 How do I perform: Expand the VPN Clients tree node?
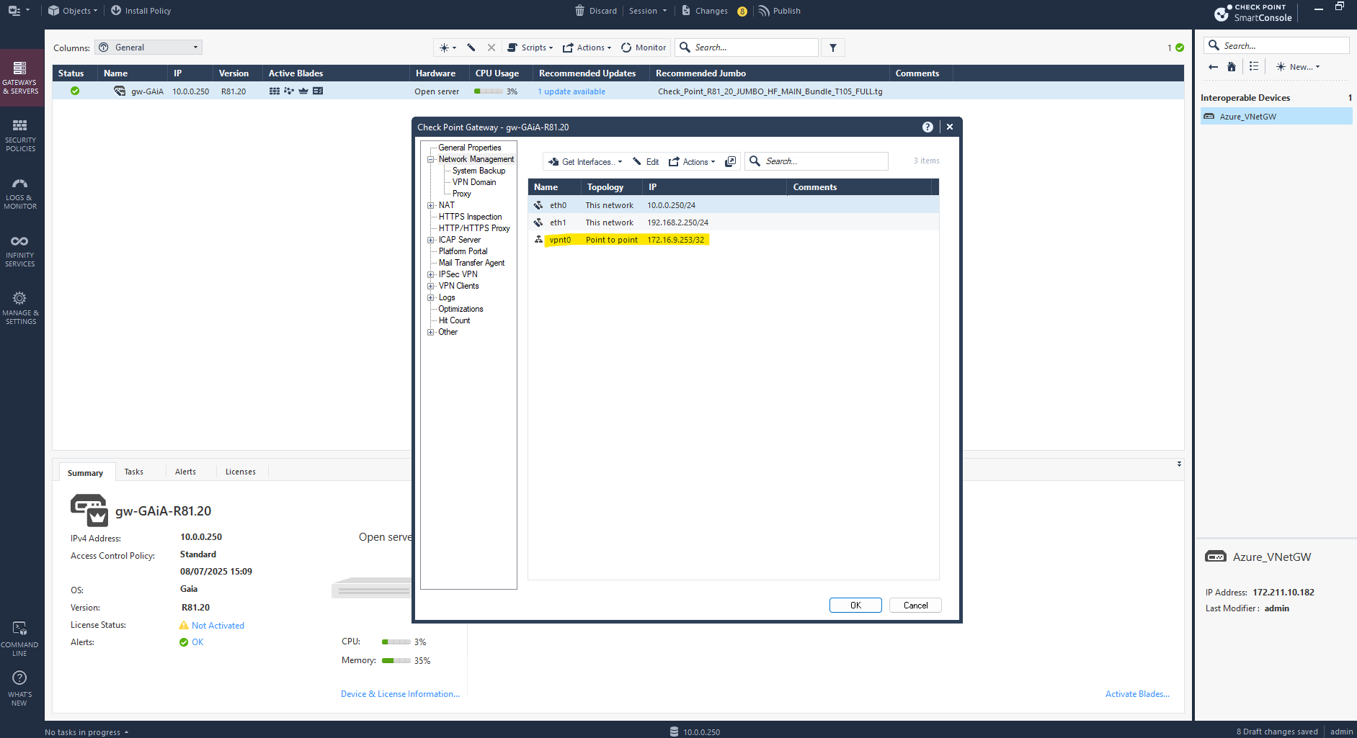click(431, 286)
